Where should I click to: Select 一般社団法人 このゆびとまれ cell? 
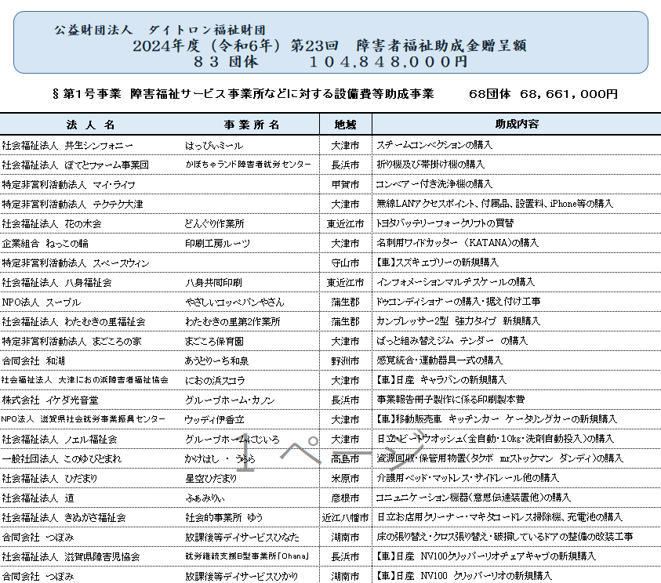tap(61, 459)
